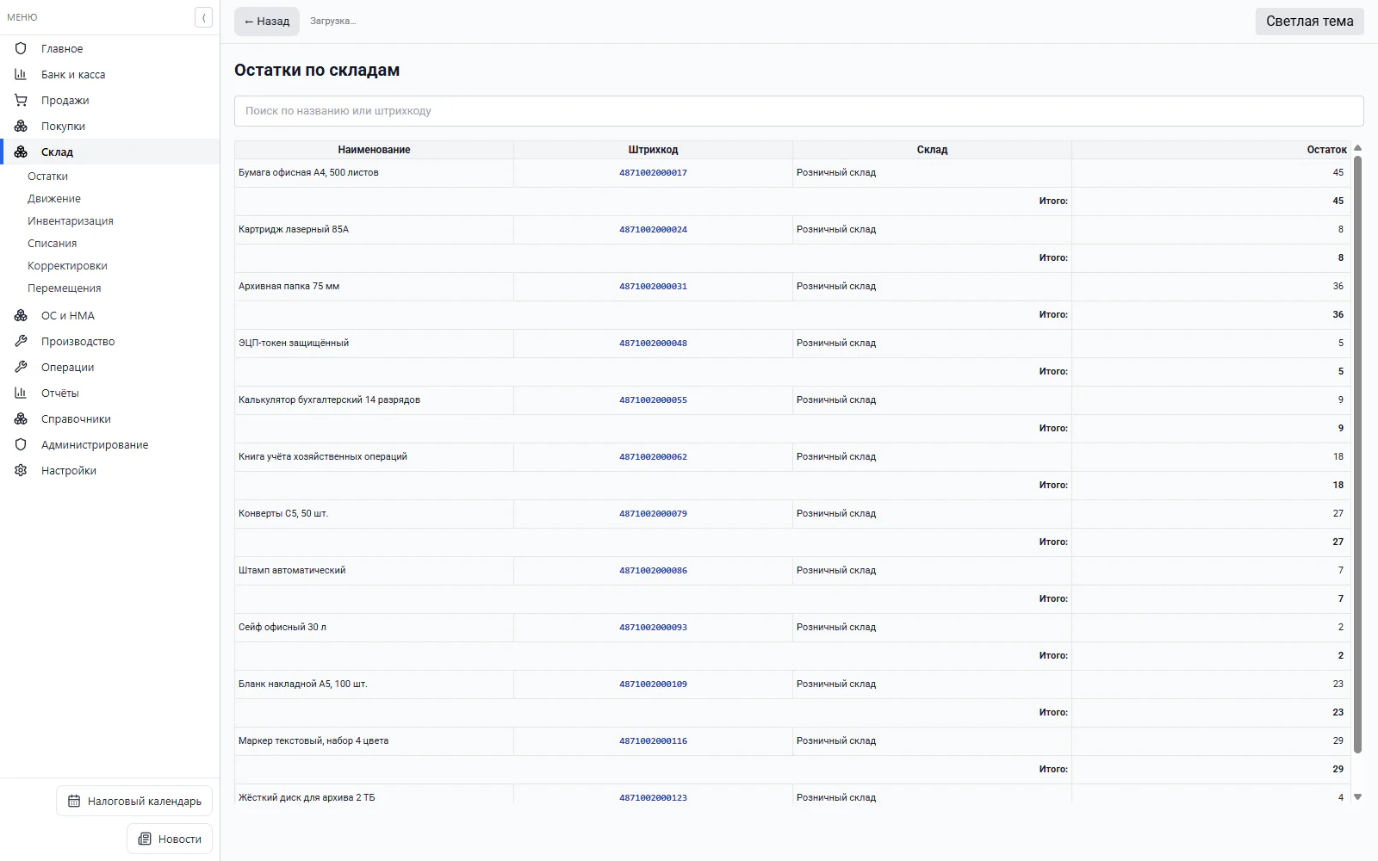Open barcode link 4871002000086 for Штамп
The width and height of the screenshot is (1378, 861).
pyautogui.click(x=653, y=570)
